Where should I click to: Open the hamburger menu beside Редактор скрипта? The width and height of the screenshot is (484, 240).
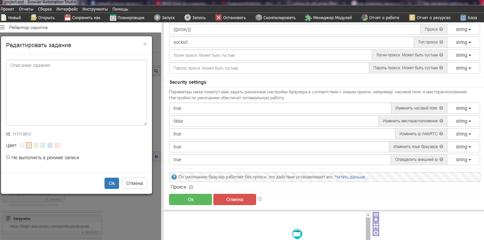(x=2, y=27)
